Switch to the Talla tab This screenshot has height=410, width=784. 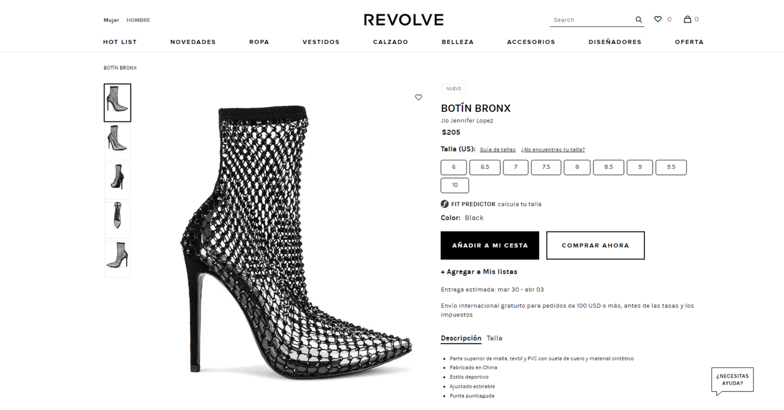494,338
